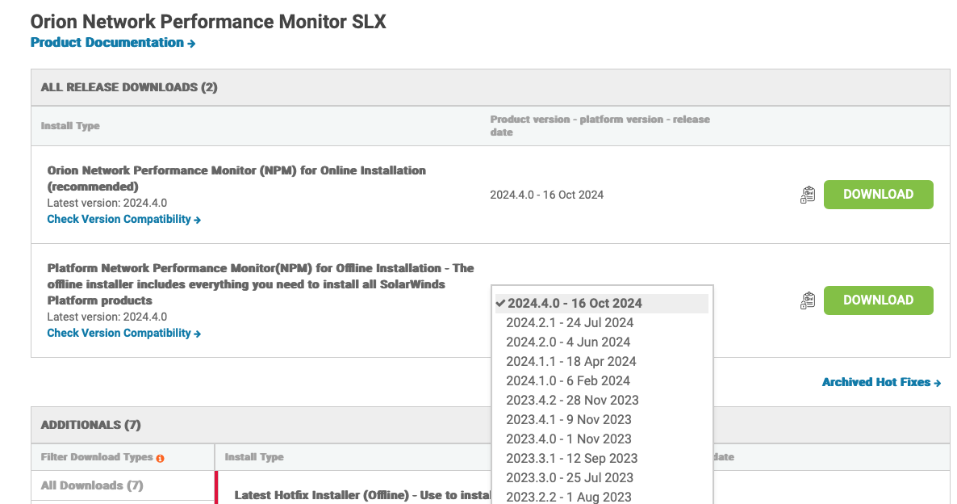This screenshot has width=957, height=504.
Task: Check Version Compatibility for the online installer
Action: click(x=123, y=220)
